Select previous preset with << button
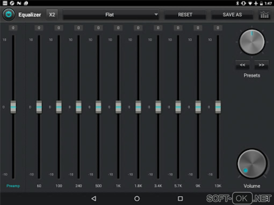This screenshot has width=274, height=205. click(x=242, y=65)
